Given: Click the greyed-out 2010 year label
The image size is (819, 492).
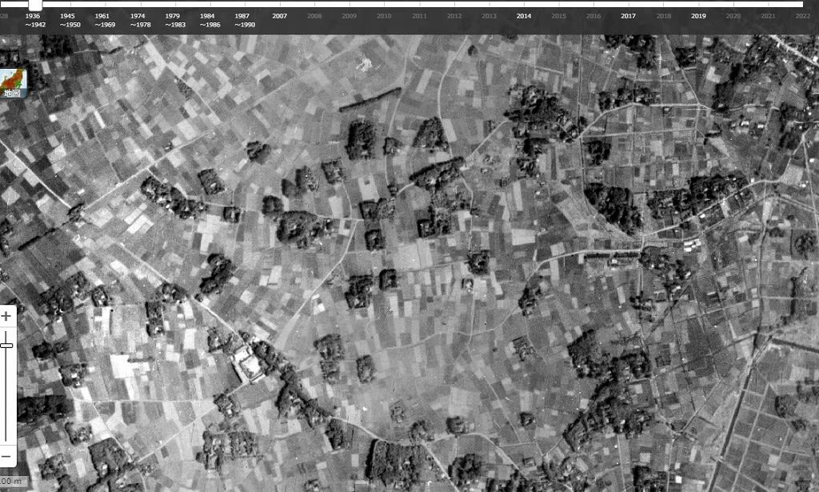Looking at the screenshot, I should tap(384, 16).
